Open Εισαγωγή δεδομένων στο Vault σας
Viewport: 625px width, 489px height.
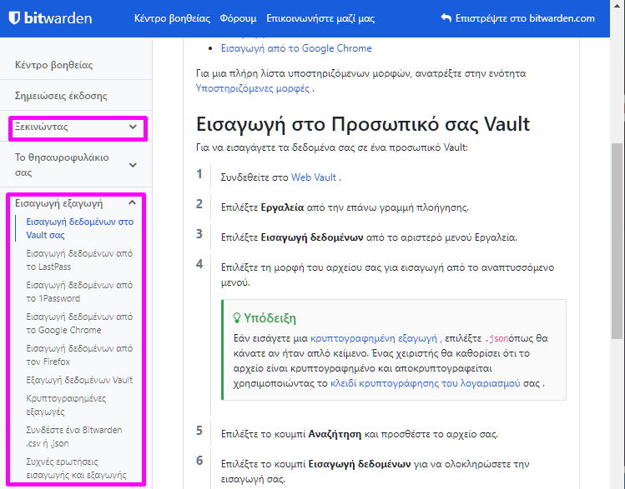click(x=80, y=228)
